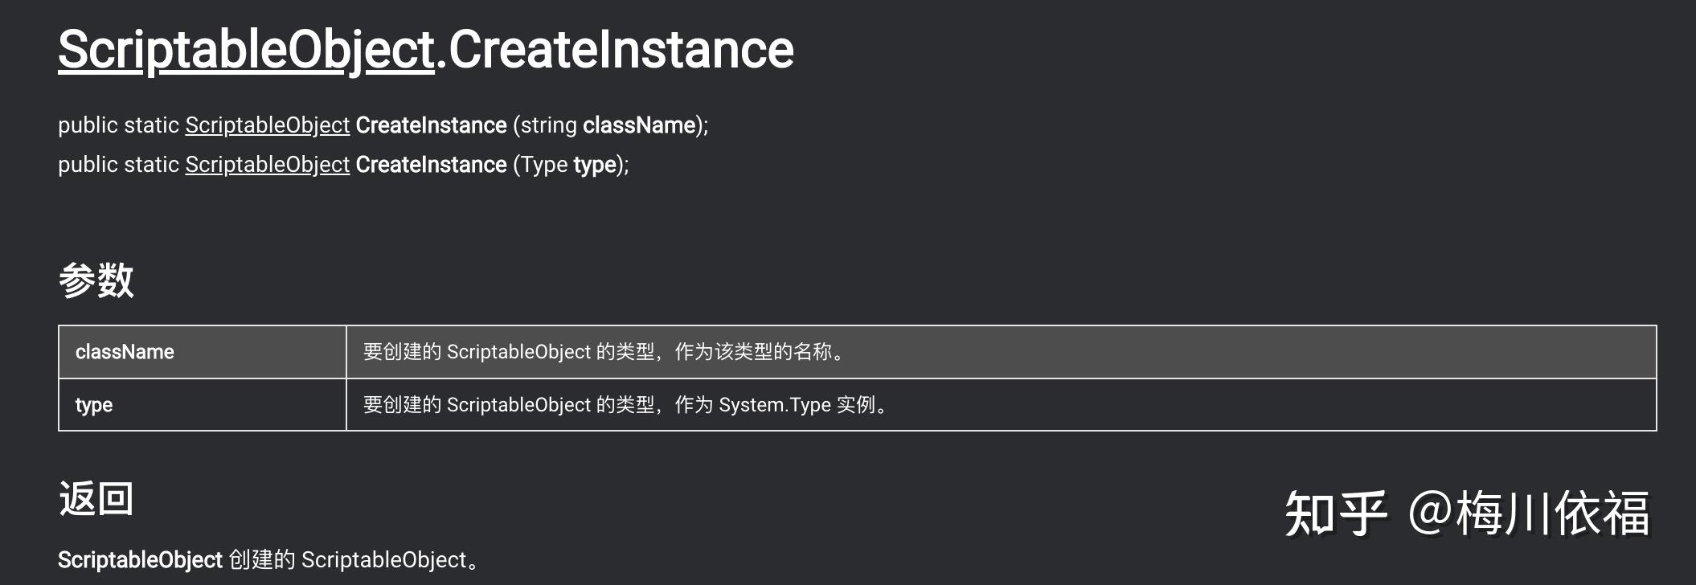Click the ScriptableObject link in the string className signature
The image size is (1696, 585).
268,125
